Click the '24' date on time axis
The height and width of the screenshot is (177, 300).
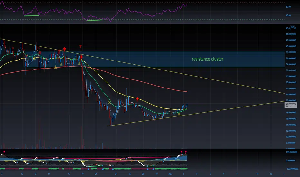coord(116,174)
